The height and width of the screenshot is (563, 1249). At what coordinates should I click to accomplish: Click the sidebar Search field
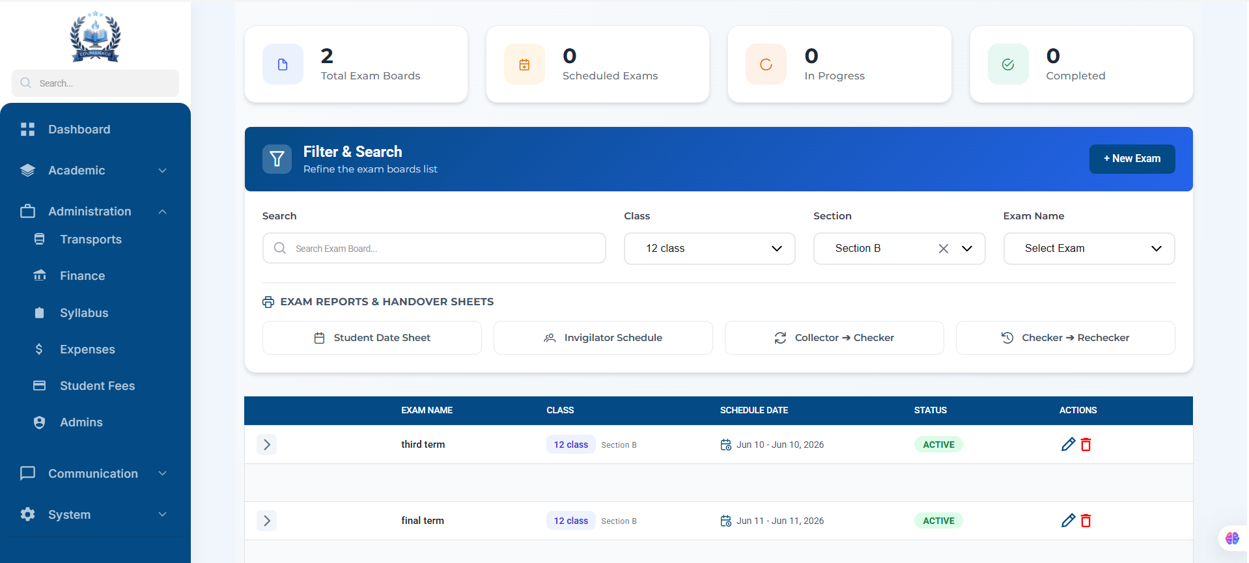point(95,83)
